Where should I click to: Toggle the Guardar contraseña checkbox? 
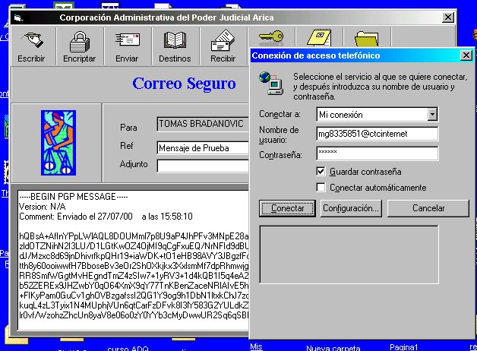[321, 172]
